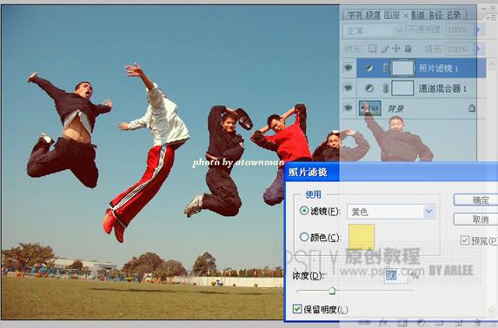Open the layers panel flyout menu

point(491,17)
